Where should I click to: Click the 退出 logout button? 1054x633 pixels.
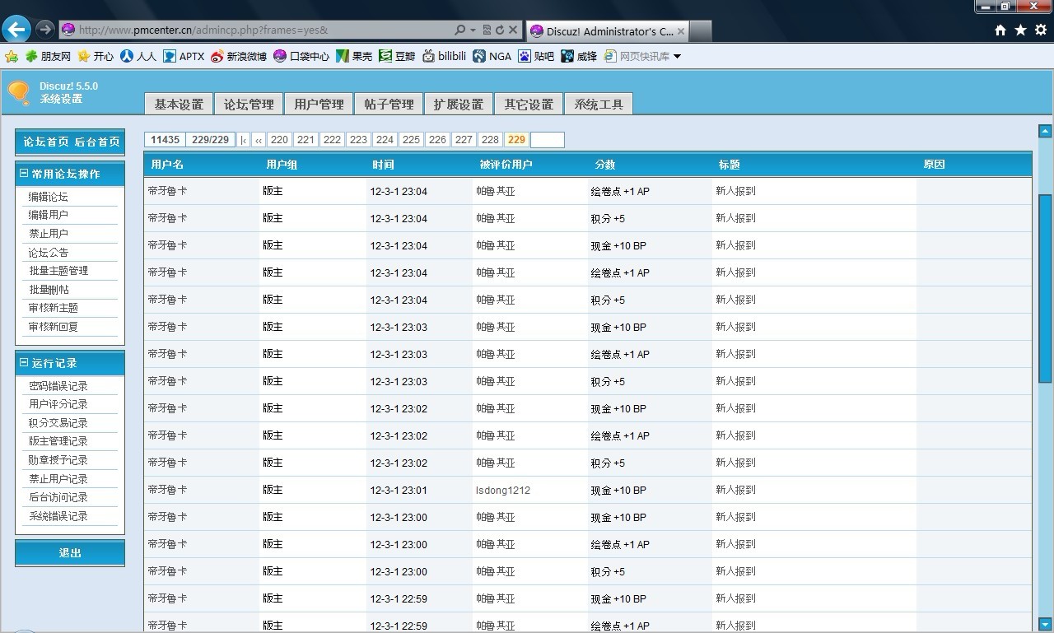pyautogui.click(x=70, y=553)
